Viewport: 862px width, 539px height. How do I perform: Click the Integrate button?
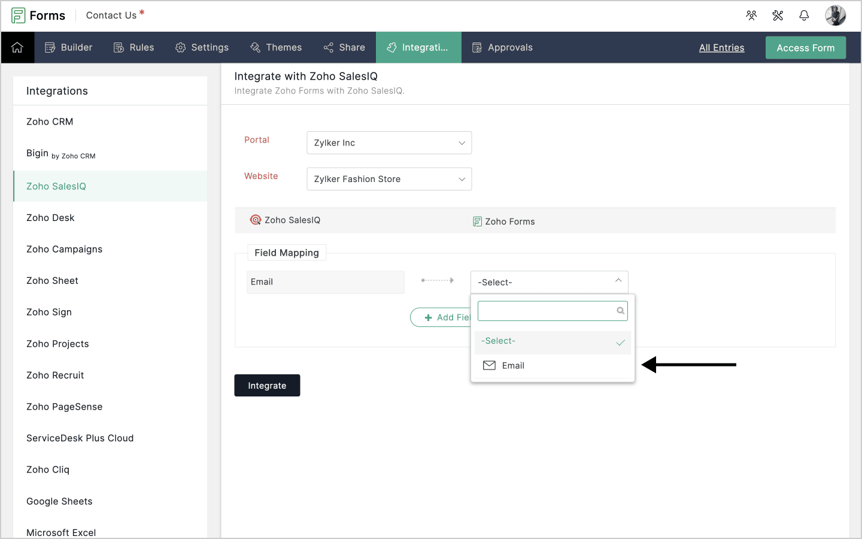267,386
